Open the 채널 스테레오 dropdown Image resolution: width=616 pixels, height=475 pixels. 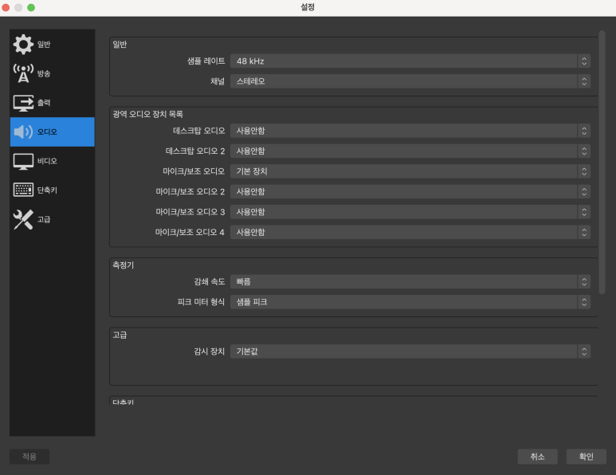(x=410, y=81)
